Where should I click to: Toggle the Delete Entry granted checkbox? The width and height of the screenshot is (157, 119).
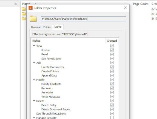pyautogui.click(x=112, y=105)
